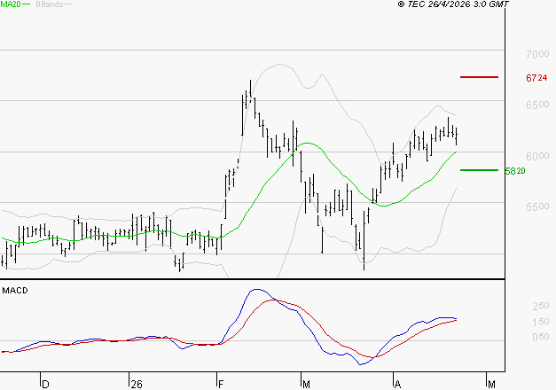
Task: Click the 050 MACD axis label
Action: coord(541,337)
